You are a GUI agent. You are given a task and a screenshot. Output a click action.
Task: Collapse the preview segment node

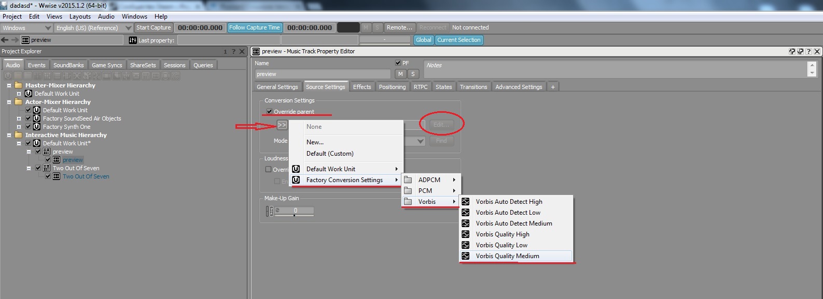(29, 152)
